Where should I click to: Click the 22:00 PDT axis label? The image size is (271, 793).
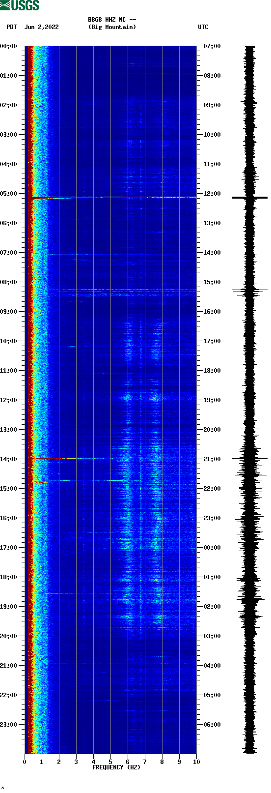pos(9,695)
